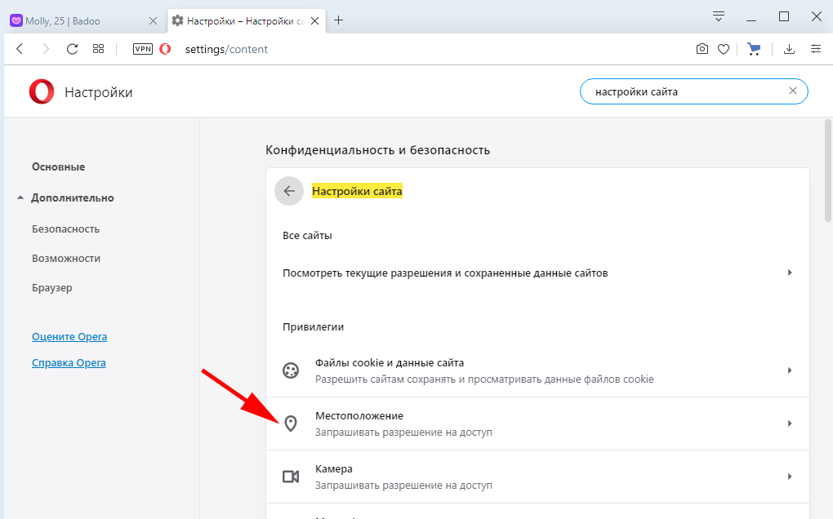Reload the current page
Viewport: 833px width, 519px height.
(x=72, y=49)
